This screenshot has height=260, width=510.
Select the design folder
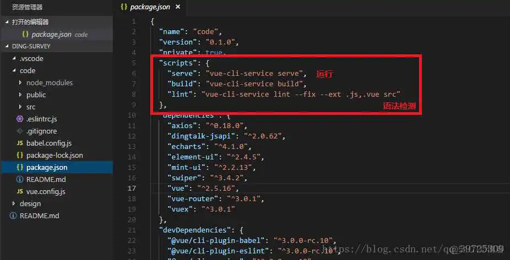pyautogui.click(x=30, y=203)
